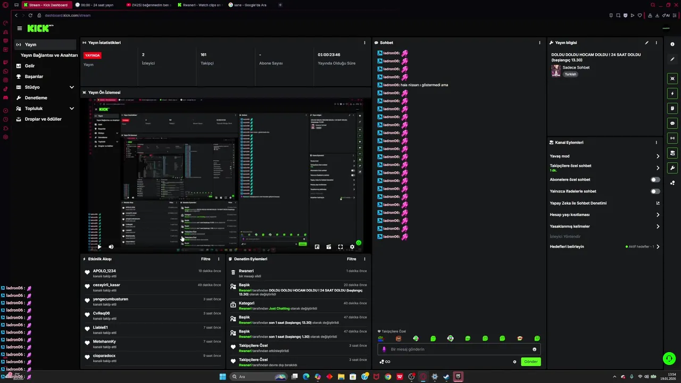Click the pencil icon in right rail

672,59
